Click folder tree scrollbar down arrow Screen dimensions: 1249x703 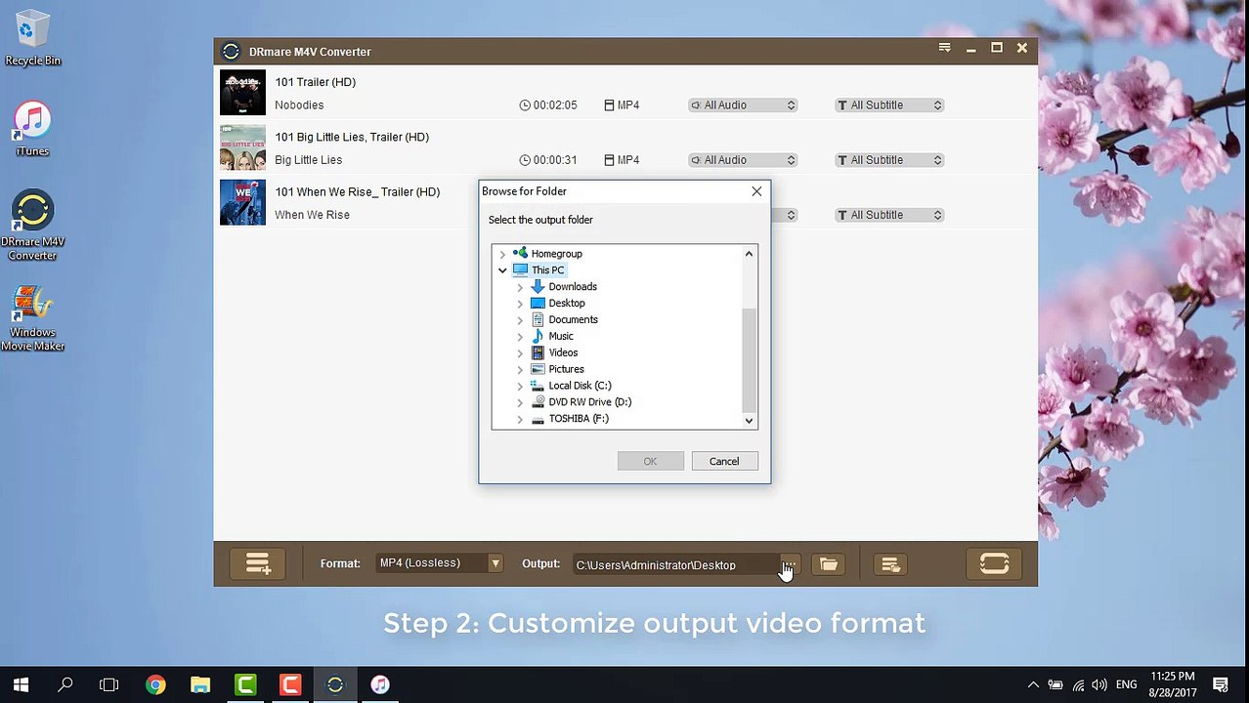point(749,421)
